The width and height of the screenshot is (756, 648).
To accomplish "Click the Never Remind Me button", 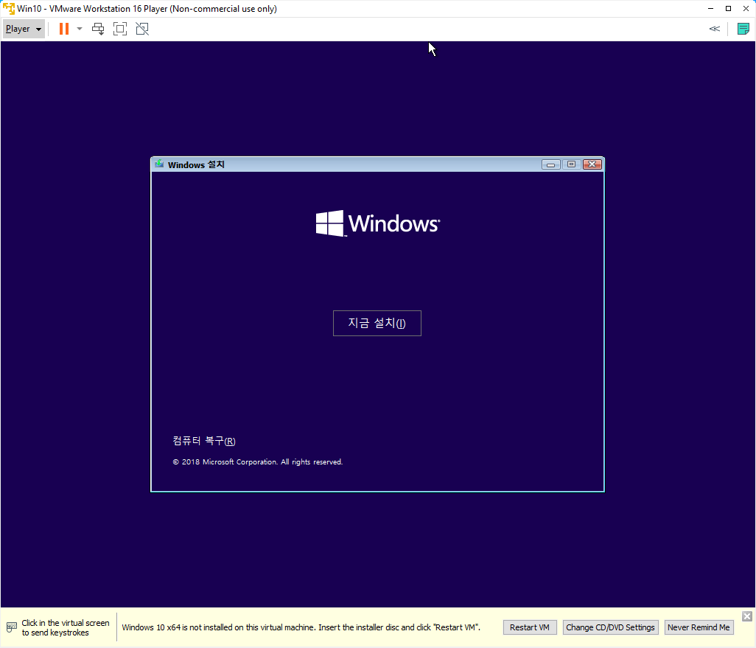I will tap(699, 627).
